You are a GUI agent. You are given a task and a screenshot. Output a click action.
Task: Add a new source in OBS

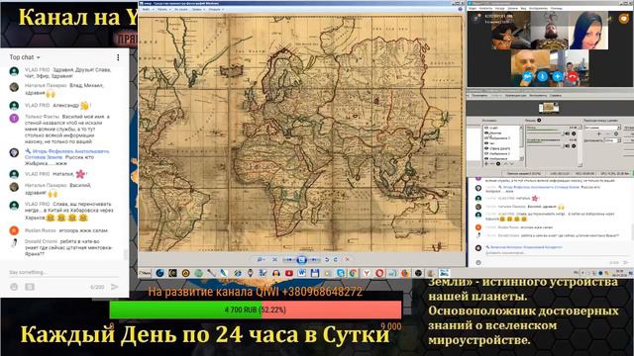486,164
